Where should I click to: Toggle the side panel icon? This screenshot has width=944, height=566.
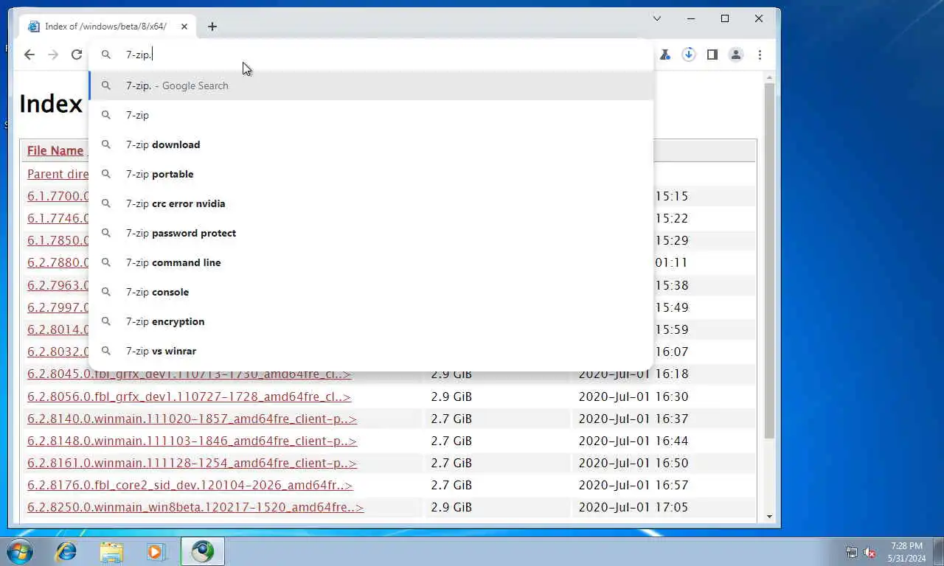tap(712, 55)
